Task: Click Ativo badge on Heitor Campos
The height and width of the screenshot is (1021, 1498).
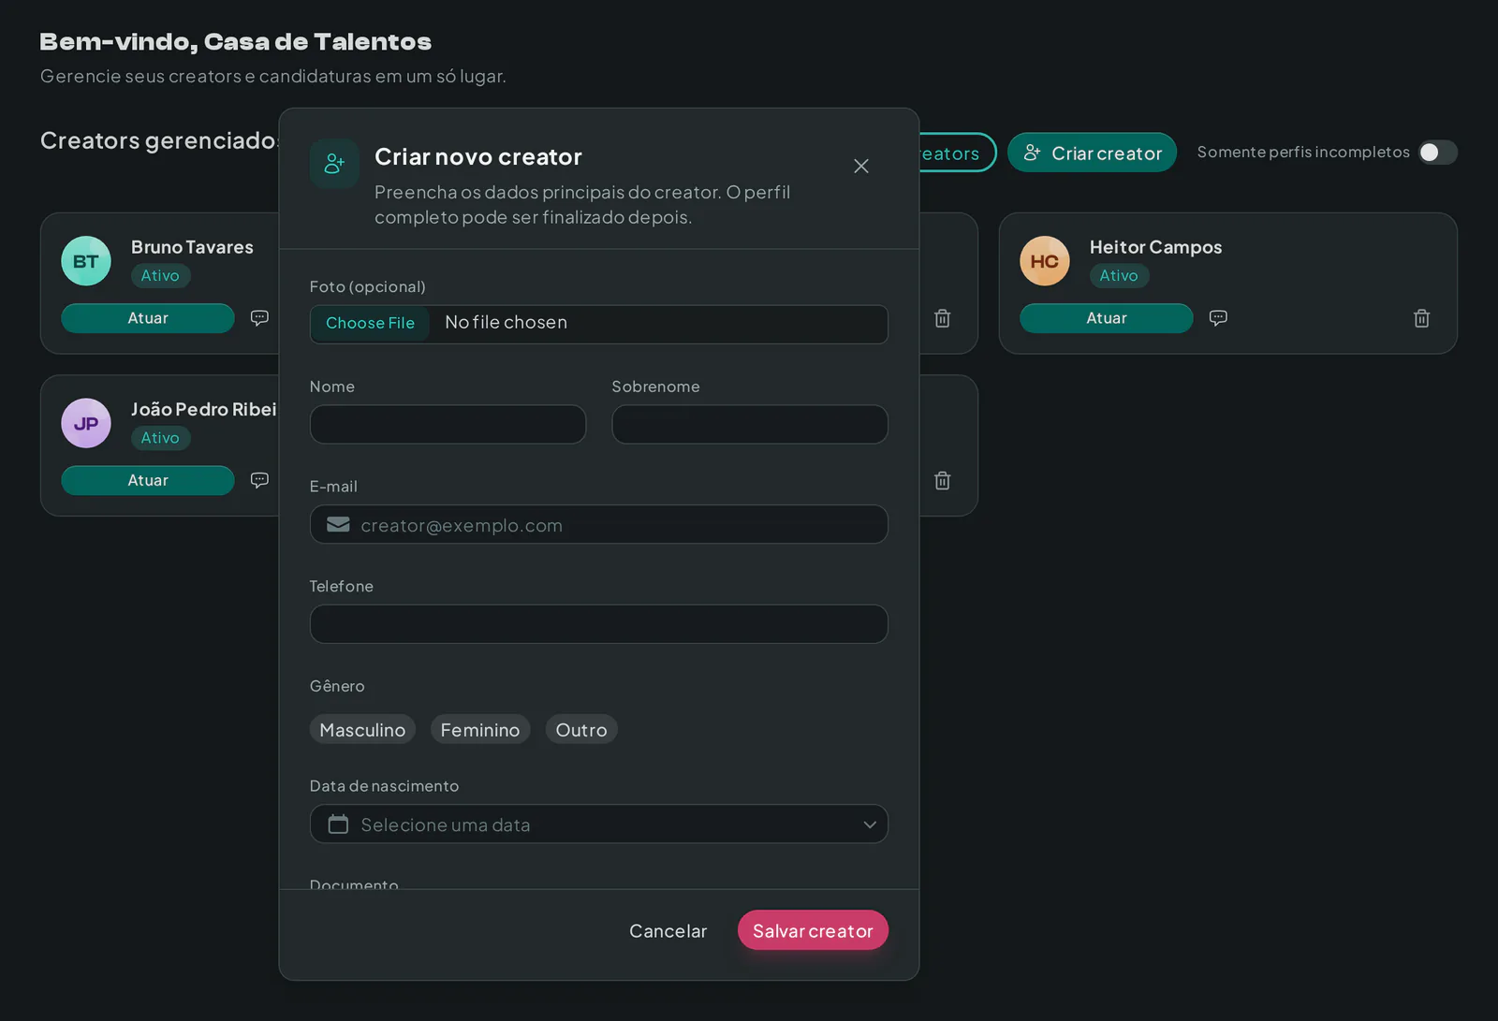Action: point(1119,276)
